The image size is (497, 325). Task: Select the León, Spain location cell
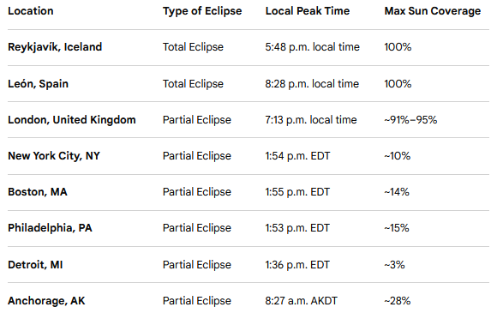(38, 84)
